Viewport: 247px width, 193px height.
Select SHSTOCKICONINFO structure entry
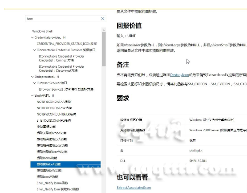point(53,120)
